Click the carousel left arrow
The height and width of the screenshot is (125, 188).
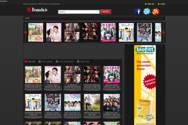tap(25, 32)
